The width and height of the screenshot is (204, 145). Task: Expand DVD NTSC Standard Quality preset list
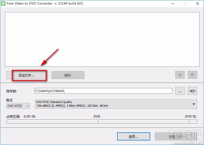click(x=116, y=104)
